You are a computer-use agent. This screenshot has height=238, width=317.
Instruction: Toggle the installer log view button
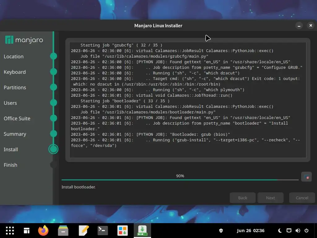[x=306, y=177]
